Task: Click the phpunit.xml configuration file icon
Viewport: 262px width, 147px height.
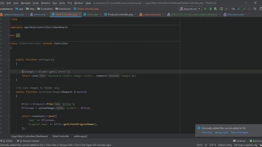Action: coord(181,9)
